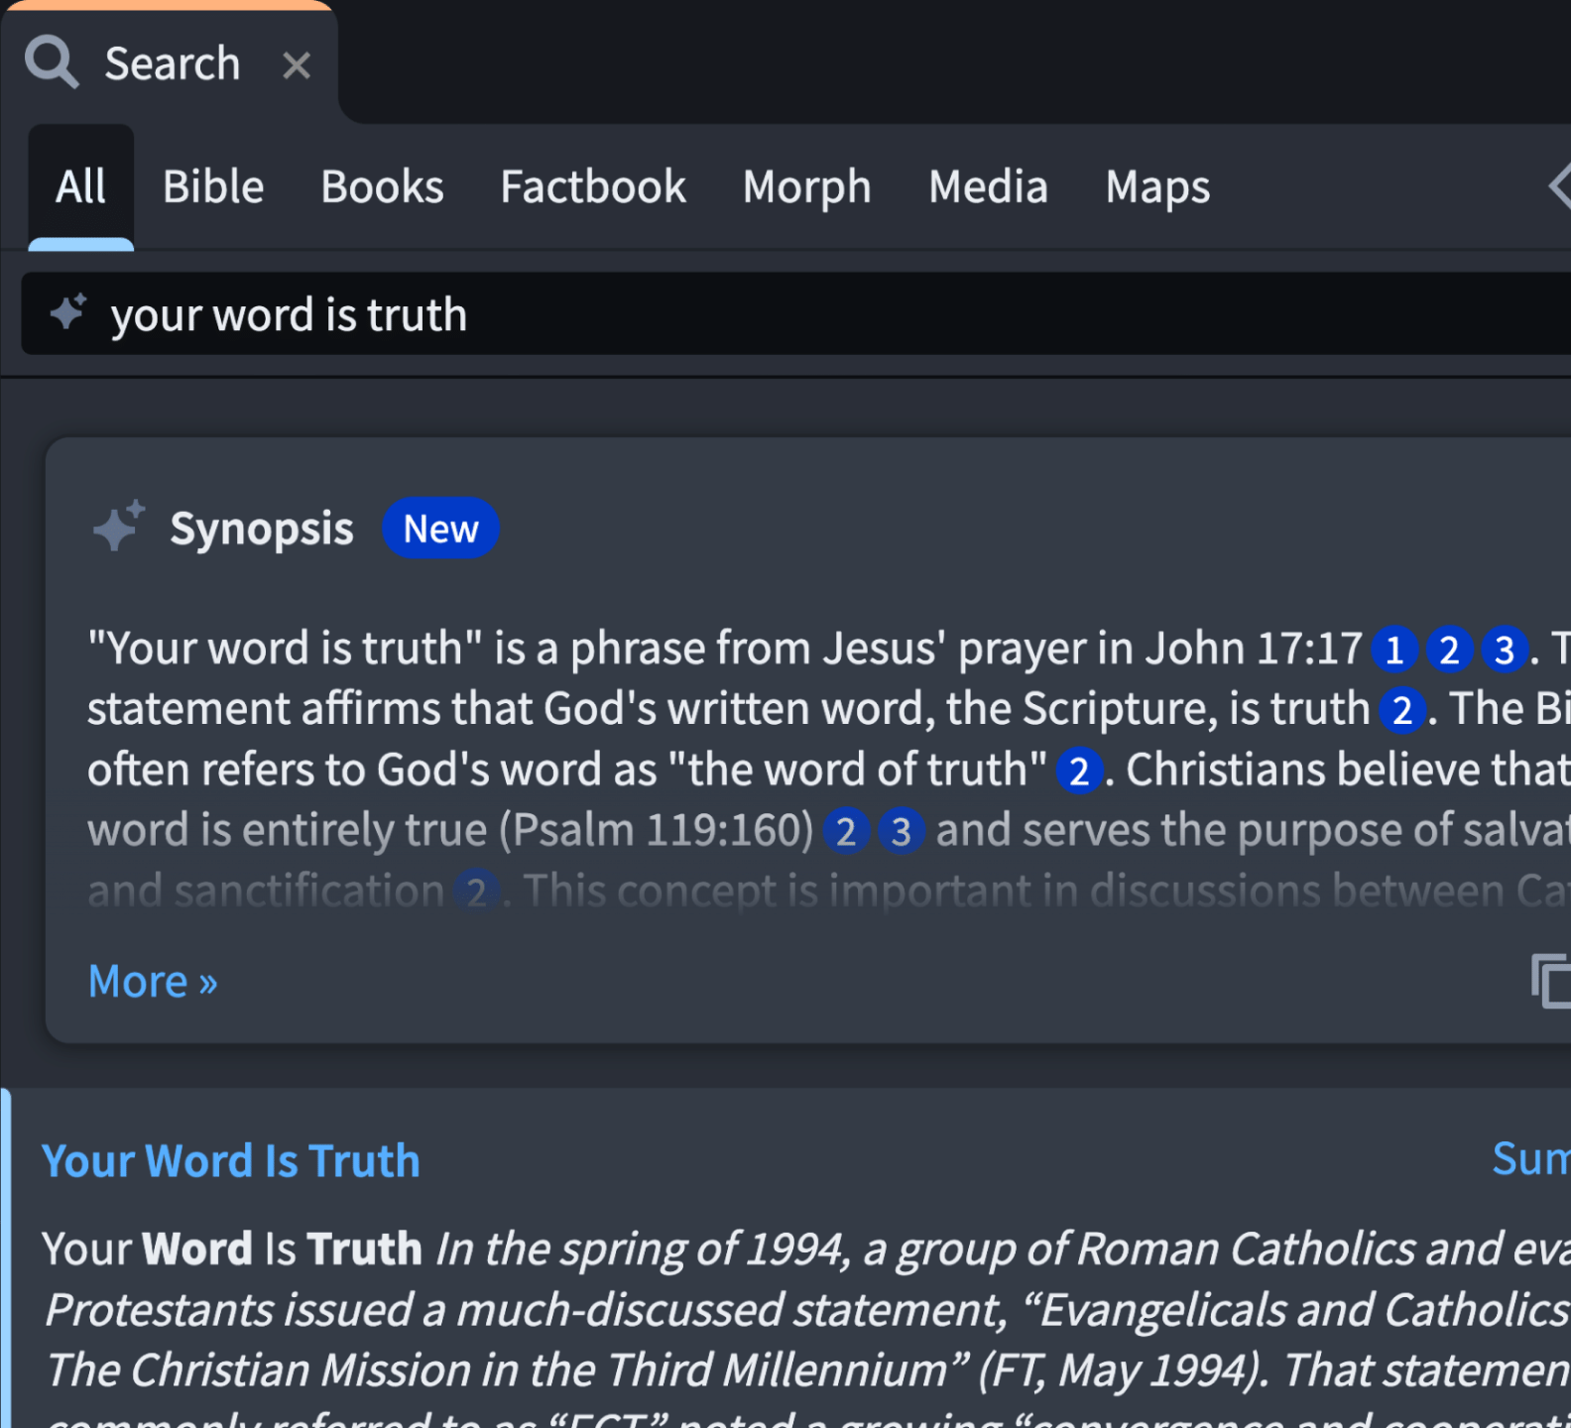Switch to the All results tab

point(80,186)
